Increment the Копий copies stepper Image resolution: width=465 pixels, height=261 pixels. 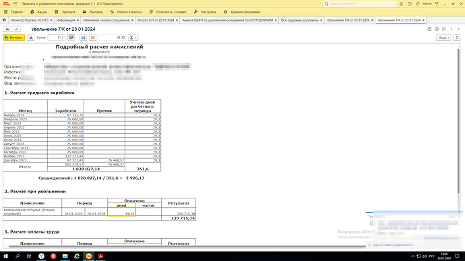(63, 36)
